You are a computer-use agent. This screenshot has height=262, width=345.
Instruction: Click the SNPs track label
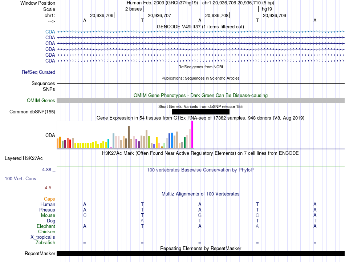coord(49,89)
